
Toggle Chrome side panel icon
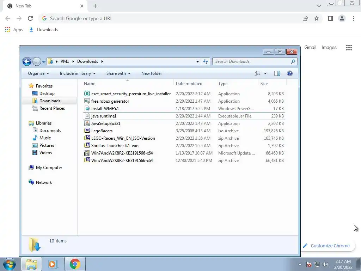click(x=331, y=18)
